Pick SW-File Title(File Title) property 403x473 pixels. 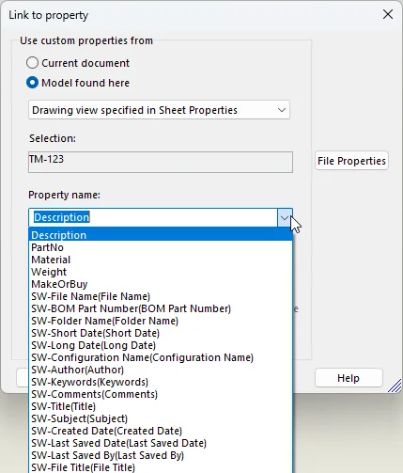tap(161, 467)
